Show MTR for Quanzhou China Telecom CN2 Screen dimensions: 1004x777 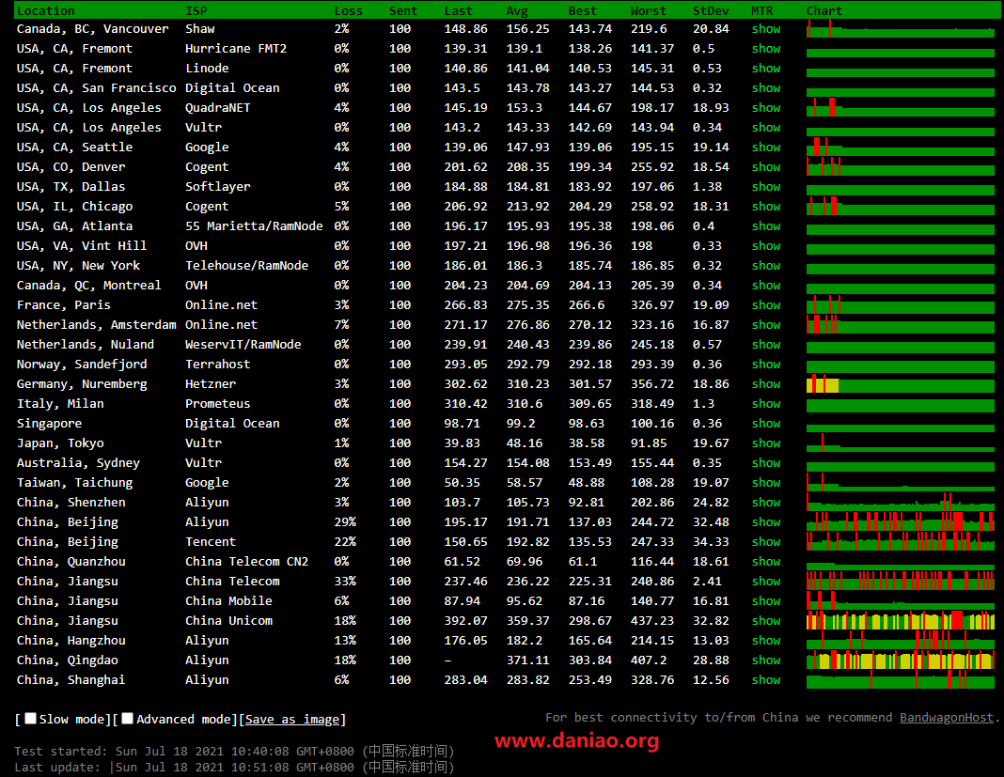coord(766,562)
